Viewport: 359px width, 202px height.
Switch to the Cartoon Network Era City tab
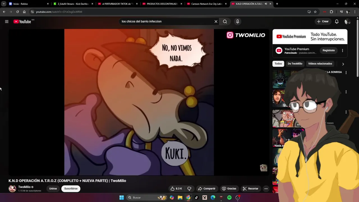pyautogui.click(x=207, y=4)
